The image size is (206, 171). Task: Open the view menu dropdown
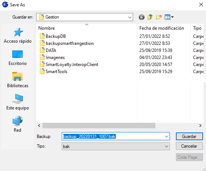click(169, 17)
